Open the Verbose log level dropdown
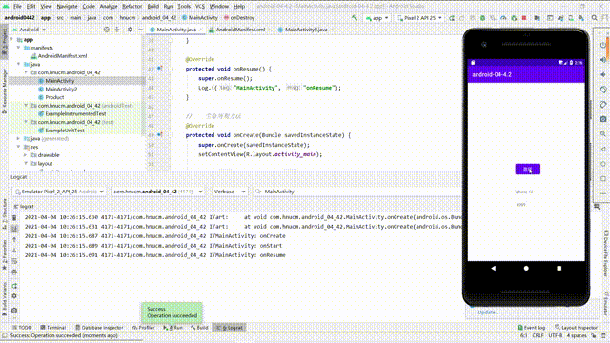The image size is (610, 343). point(229,192)
